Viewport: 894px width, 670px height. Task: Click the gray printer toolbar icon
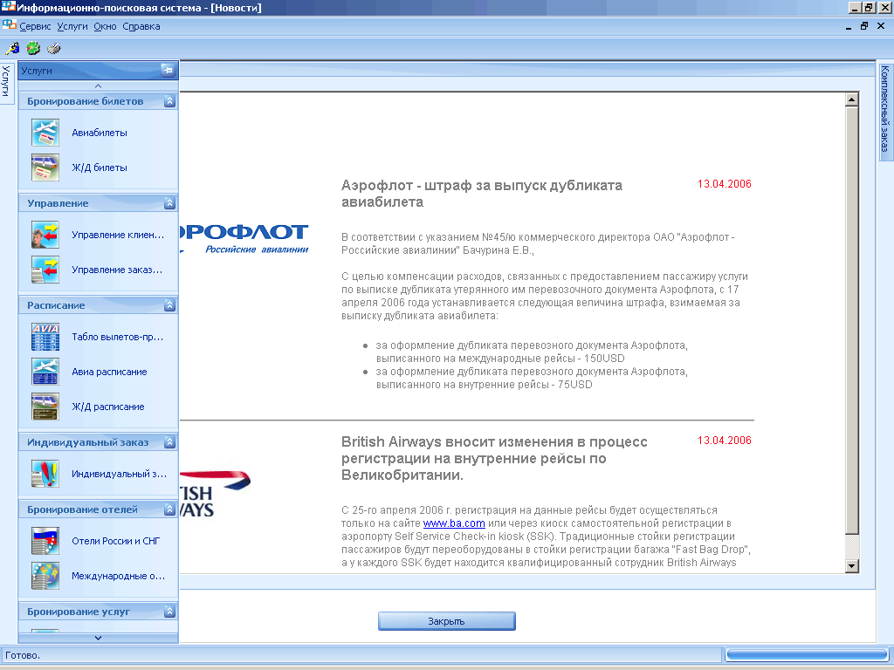pos(54,49)
